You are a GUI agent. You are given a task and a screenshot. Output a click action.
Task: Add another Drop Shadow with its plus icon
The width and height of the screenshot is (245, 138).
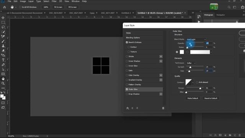(161, 94)
